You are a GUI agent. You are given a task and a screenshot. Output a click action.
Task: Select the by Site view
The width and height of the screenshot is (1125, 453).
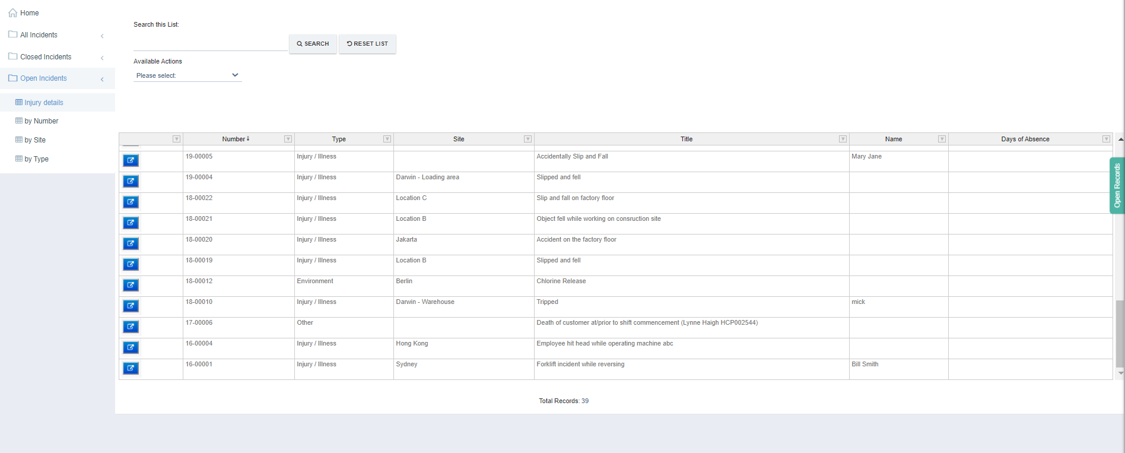click(x=34, y=140)
